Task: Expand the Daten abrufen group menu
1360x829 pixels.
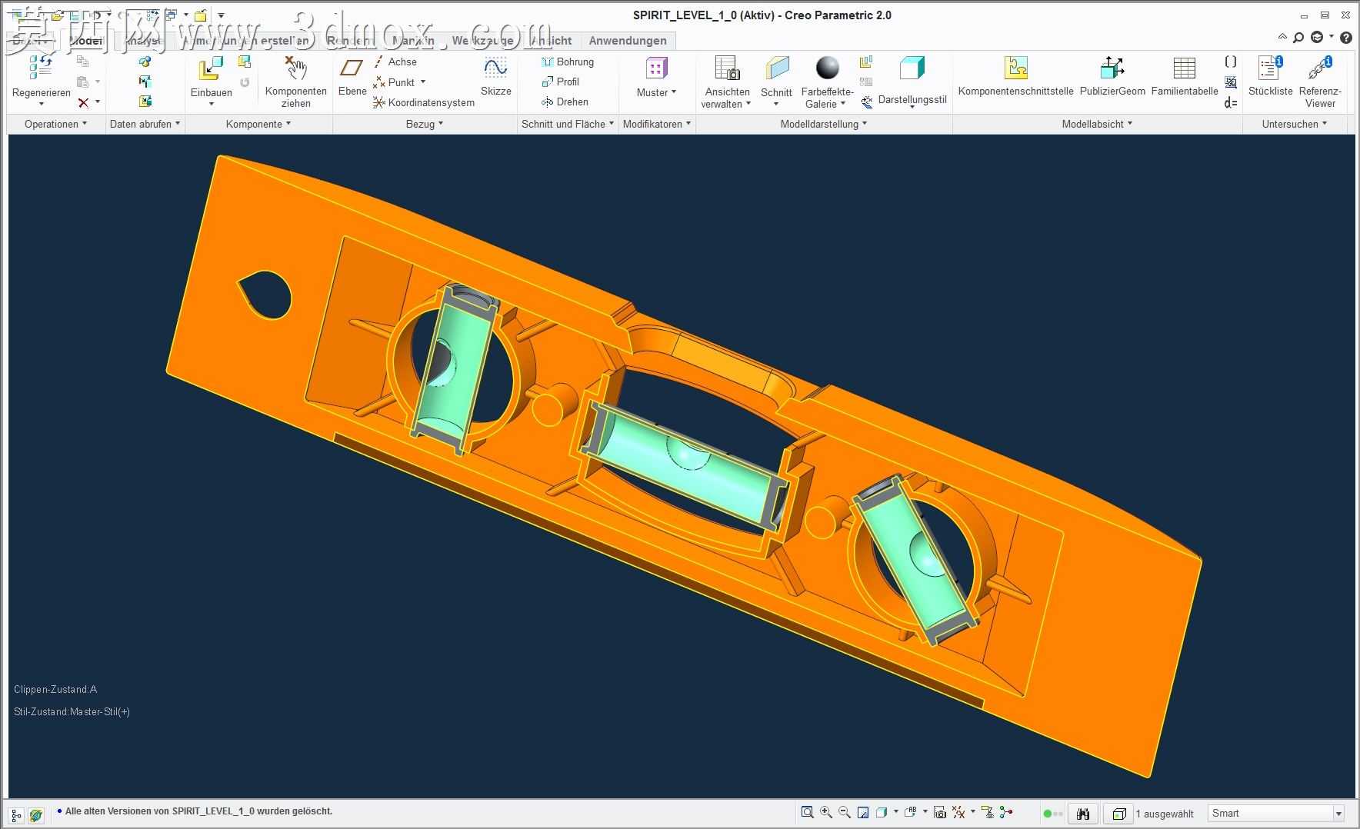Action: pyautogui.click(x=145, y=124)
